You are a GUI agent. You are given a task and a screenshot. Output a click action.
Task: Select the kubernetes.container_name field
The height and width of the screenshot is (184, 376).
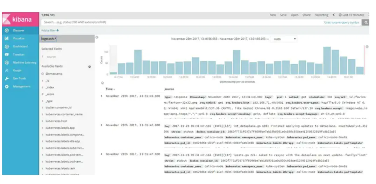pos(64,115)
